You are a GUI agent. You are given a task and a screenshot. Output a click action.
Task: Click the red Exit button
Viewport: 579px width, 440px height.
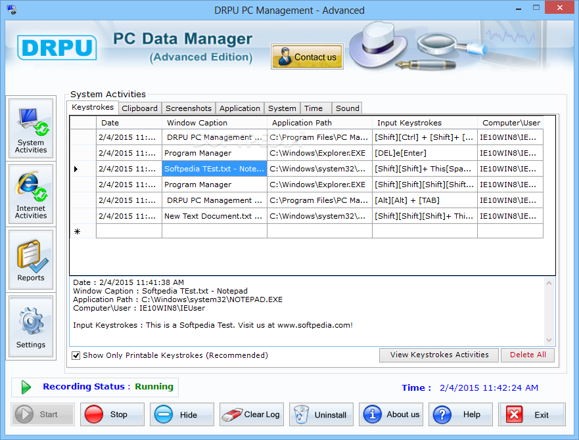pyautogui.click(x=532, y=414)
